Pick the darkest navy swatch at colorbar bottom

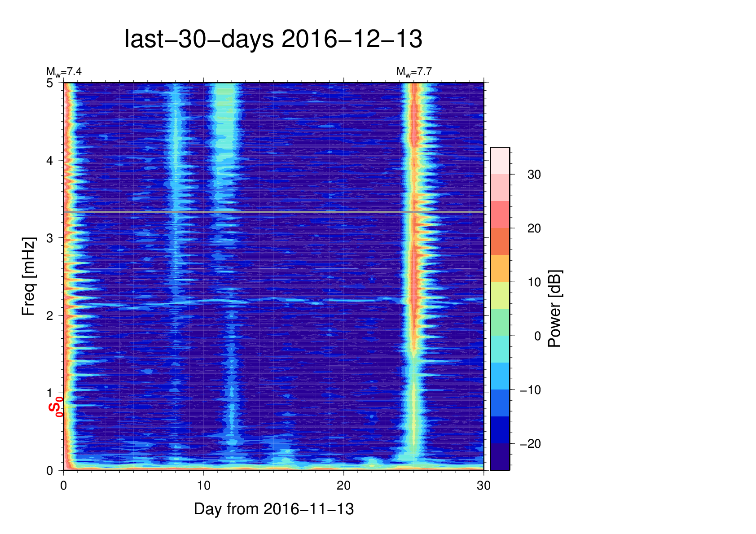(500, 457)
